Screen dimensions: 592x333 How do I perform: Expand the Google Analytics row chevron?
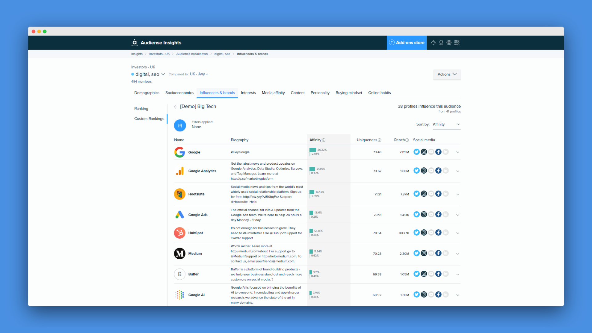coord(458,171)
